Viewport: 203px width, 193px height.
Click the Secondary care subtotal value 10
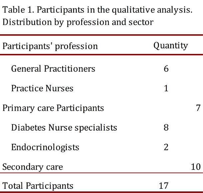click(196, 166)
